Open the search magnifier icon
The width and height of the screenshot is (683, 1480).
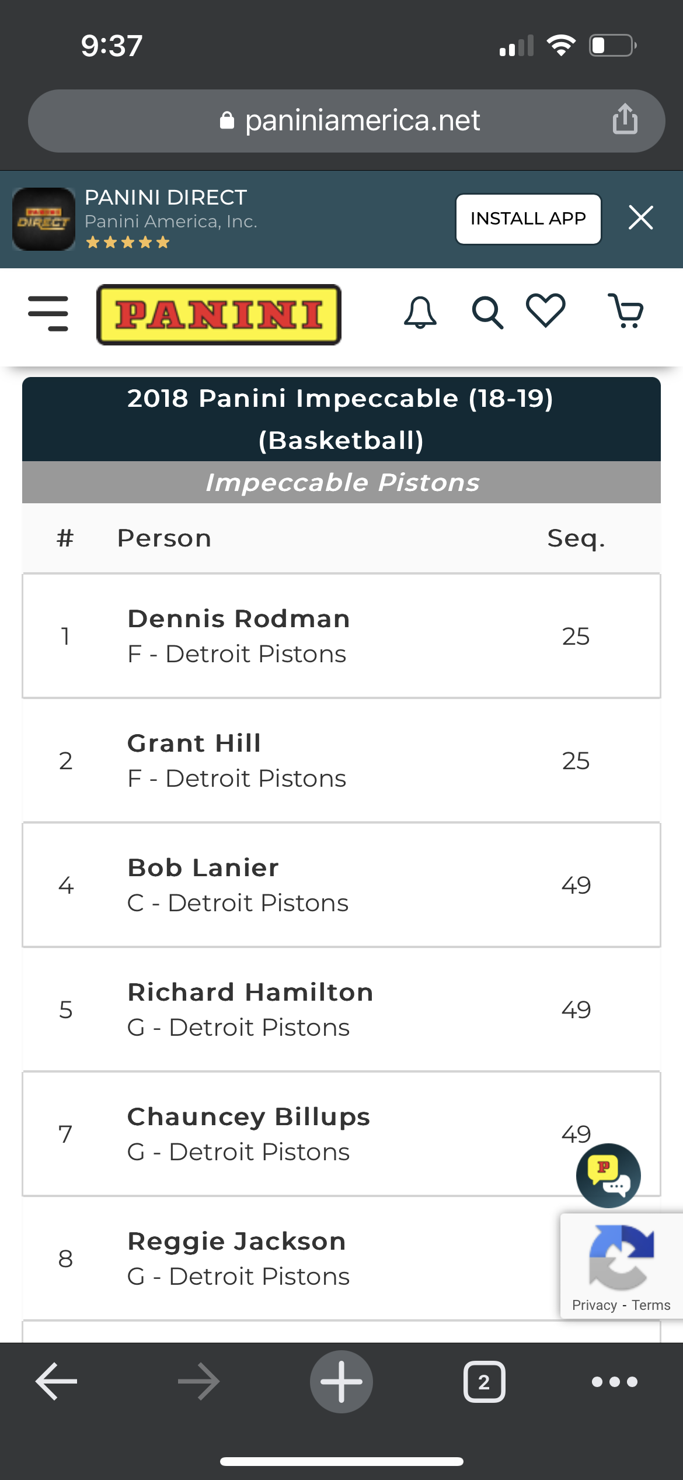(487, 313)
